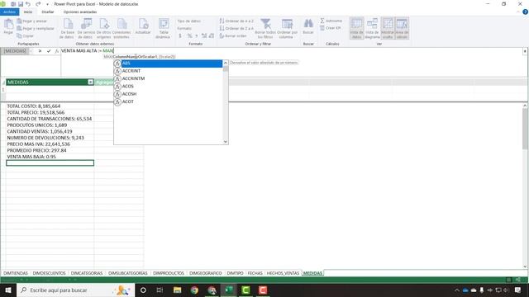Screen dimensions: 529x297
Task: Click Pegar y reemplazar
Action: coord(36,28)
